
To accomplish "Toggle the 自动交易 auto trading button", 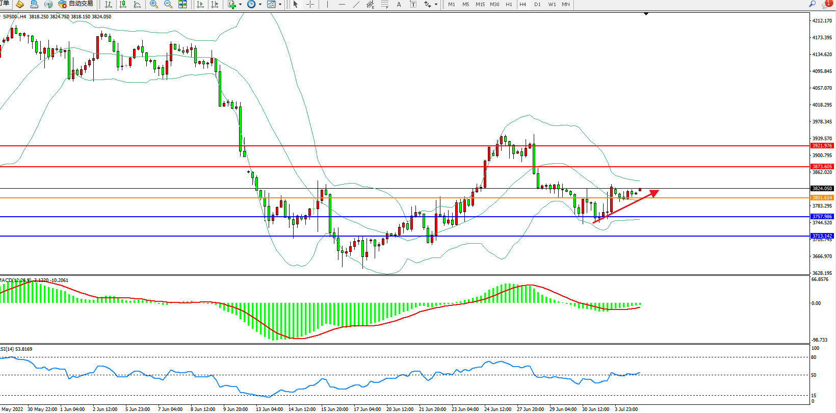I will click(x=76, y=4).
